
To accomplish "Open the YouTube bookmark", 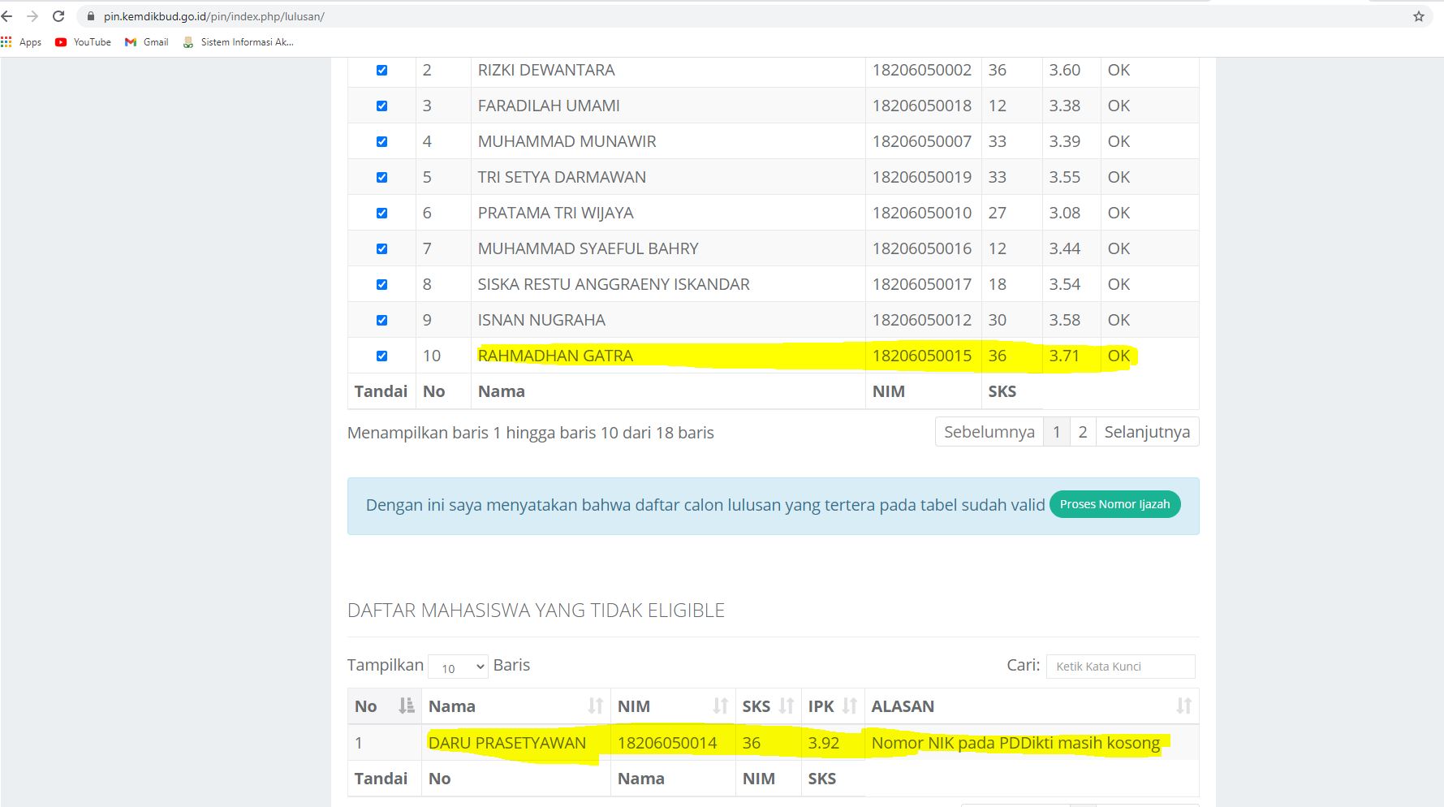I will [x=83, y=42].
